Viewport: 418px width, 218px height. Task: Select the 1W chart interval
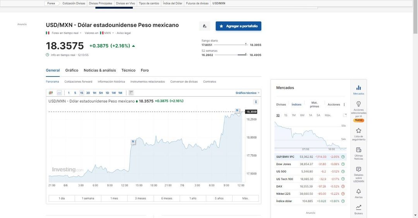pyautogui.click(x=113, y=93)
